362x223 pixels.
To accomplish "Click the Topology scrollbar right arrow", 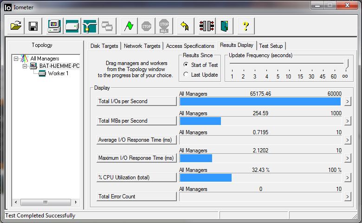I will click(x=76, y=202).
